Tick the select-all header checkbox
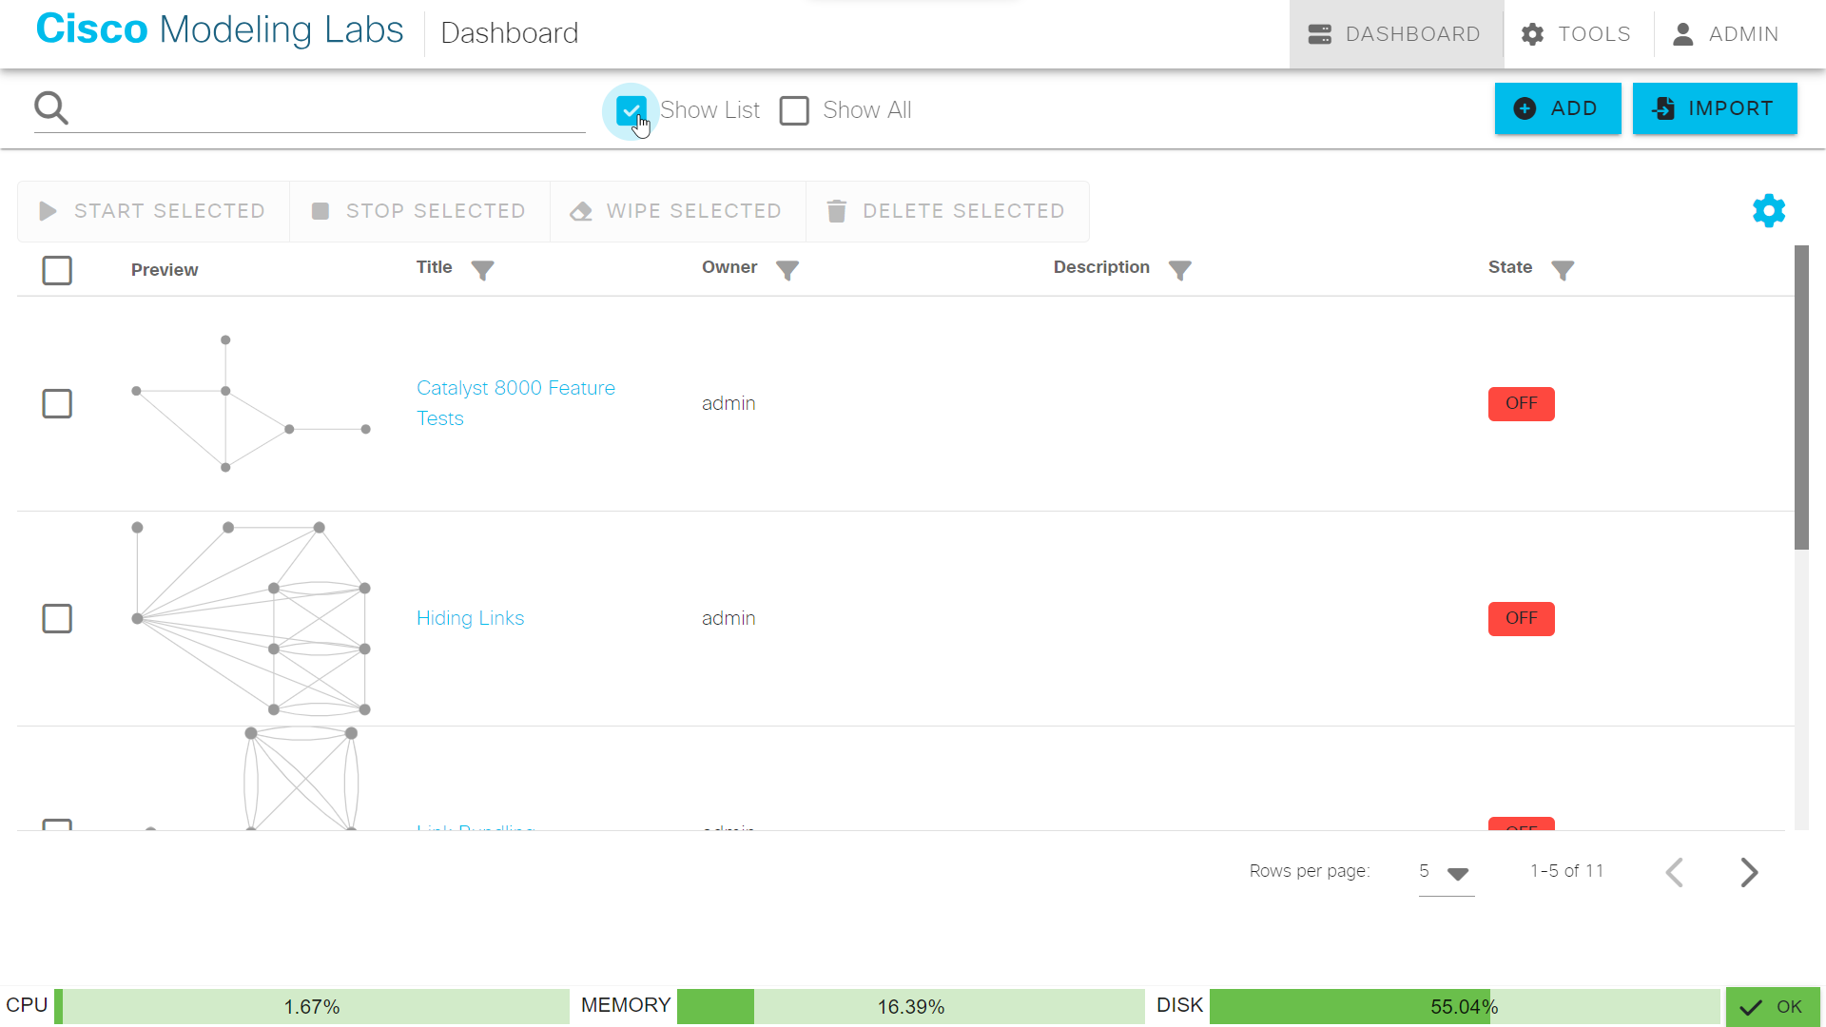Image resolution: width=1826 pixels, height=1027 pixels. (x=57, y=270)
